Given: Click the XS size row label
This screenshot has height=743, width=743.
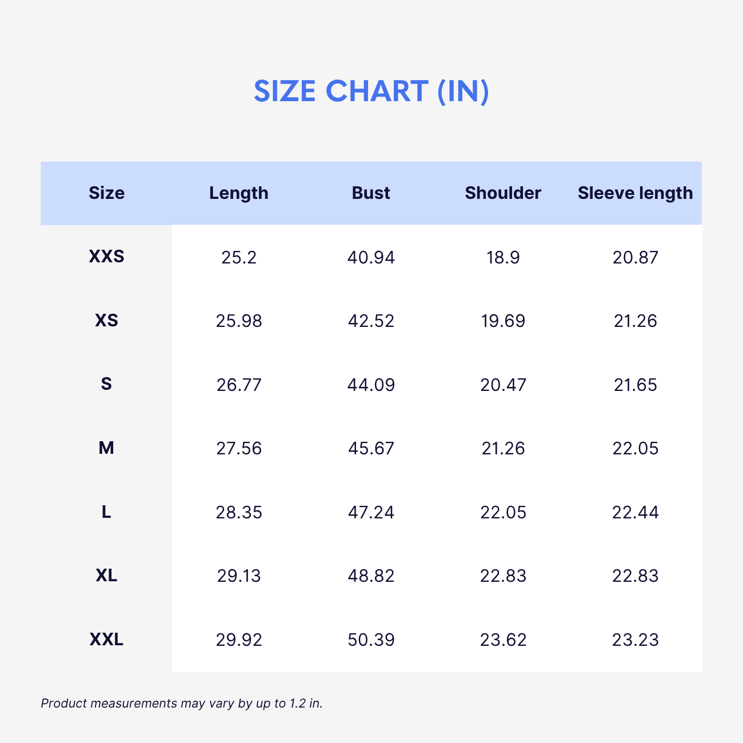Looking at the screenshot, I should pyautogui.click(x=106, y=321).
